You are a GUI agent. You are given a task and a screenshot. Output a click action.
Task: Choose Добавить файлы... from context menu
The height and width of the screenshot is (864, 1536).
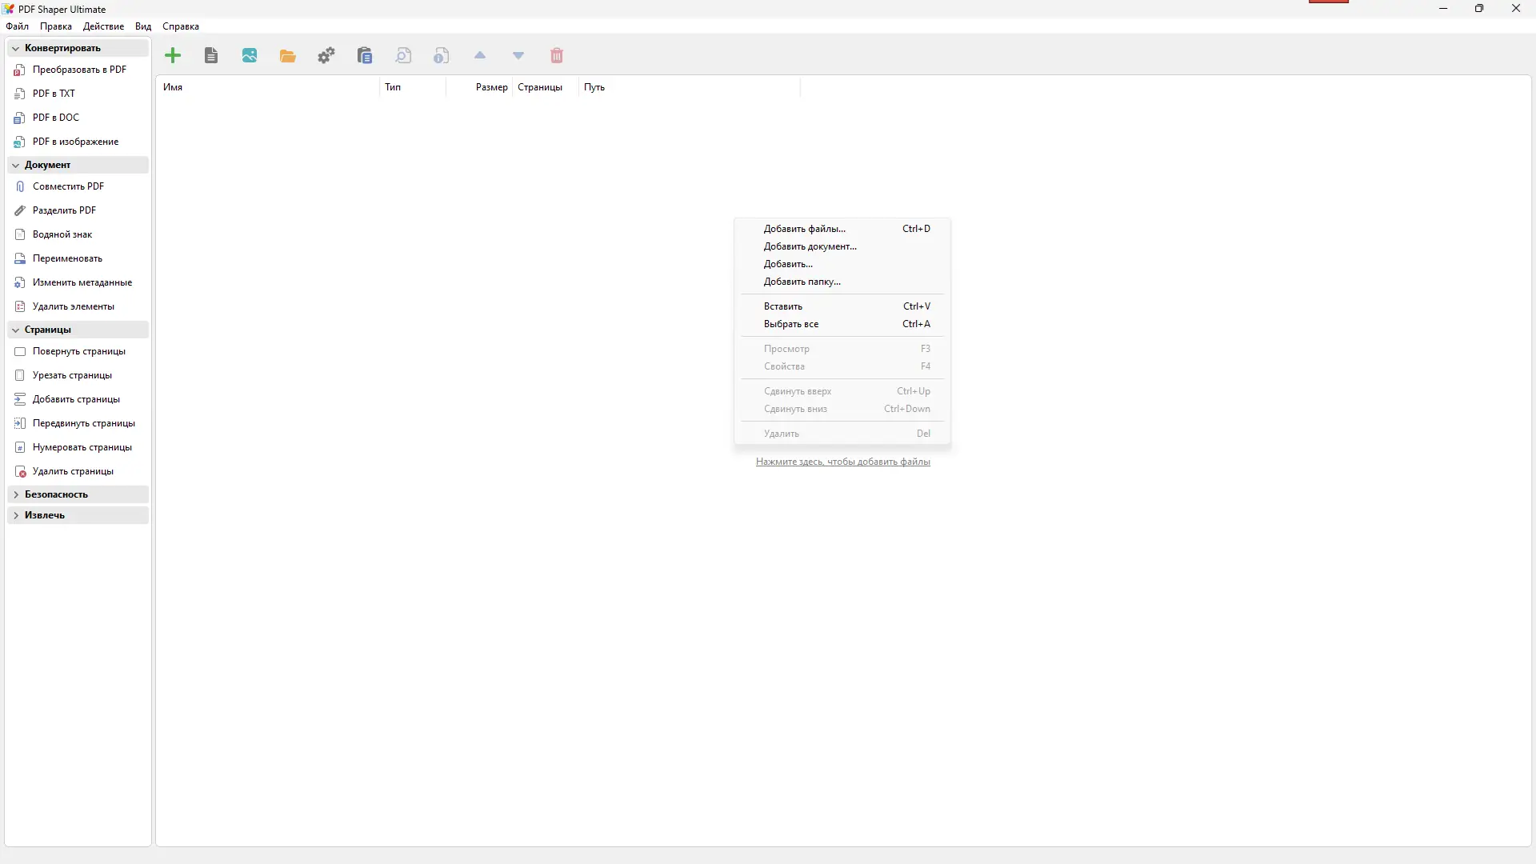804,229
